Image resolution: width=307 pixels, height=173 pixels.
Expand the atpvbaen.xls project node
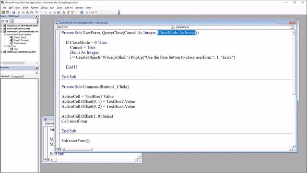click(1, 25)
